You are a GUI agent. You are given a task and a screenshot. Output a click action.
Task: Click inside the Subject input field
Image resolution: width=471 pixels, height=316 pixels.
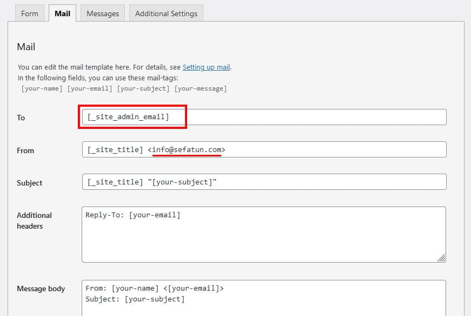(264, 182)
